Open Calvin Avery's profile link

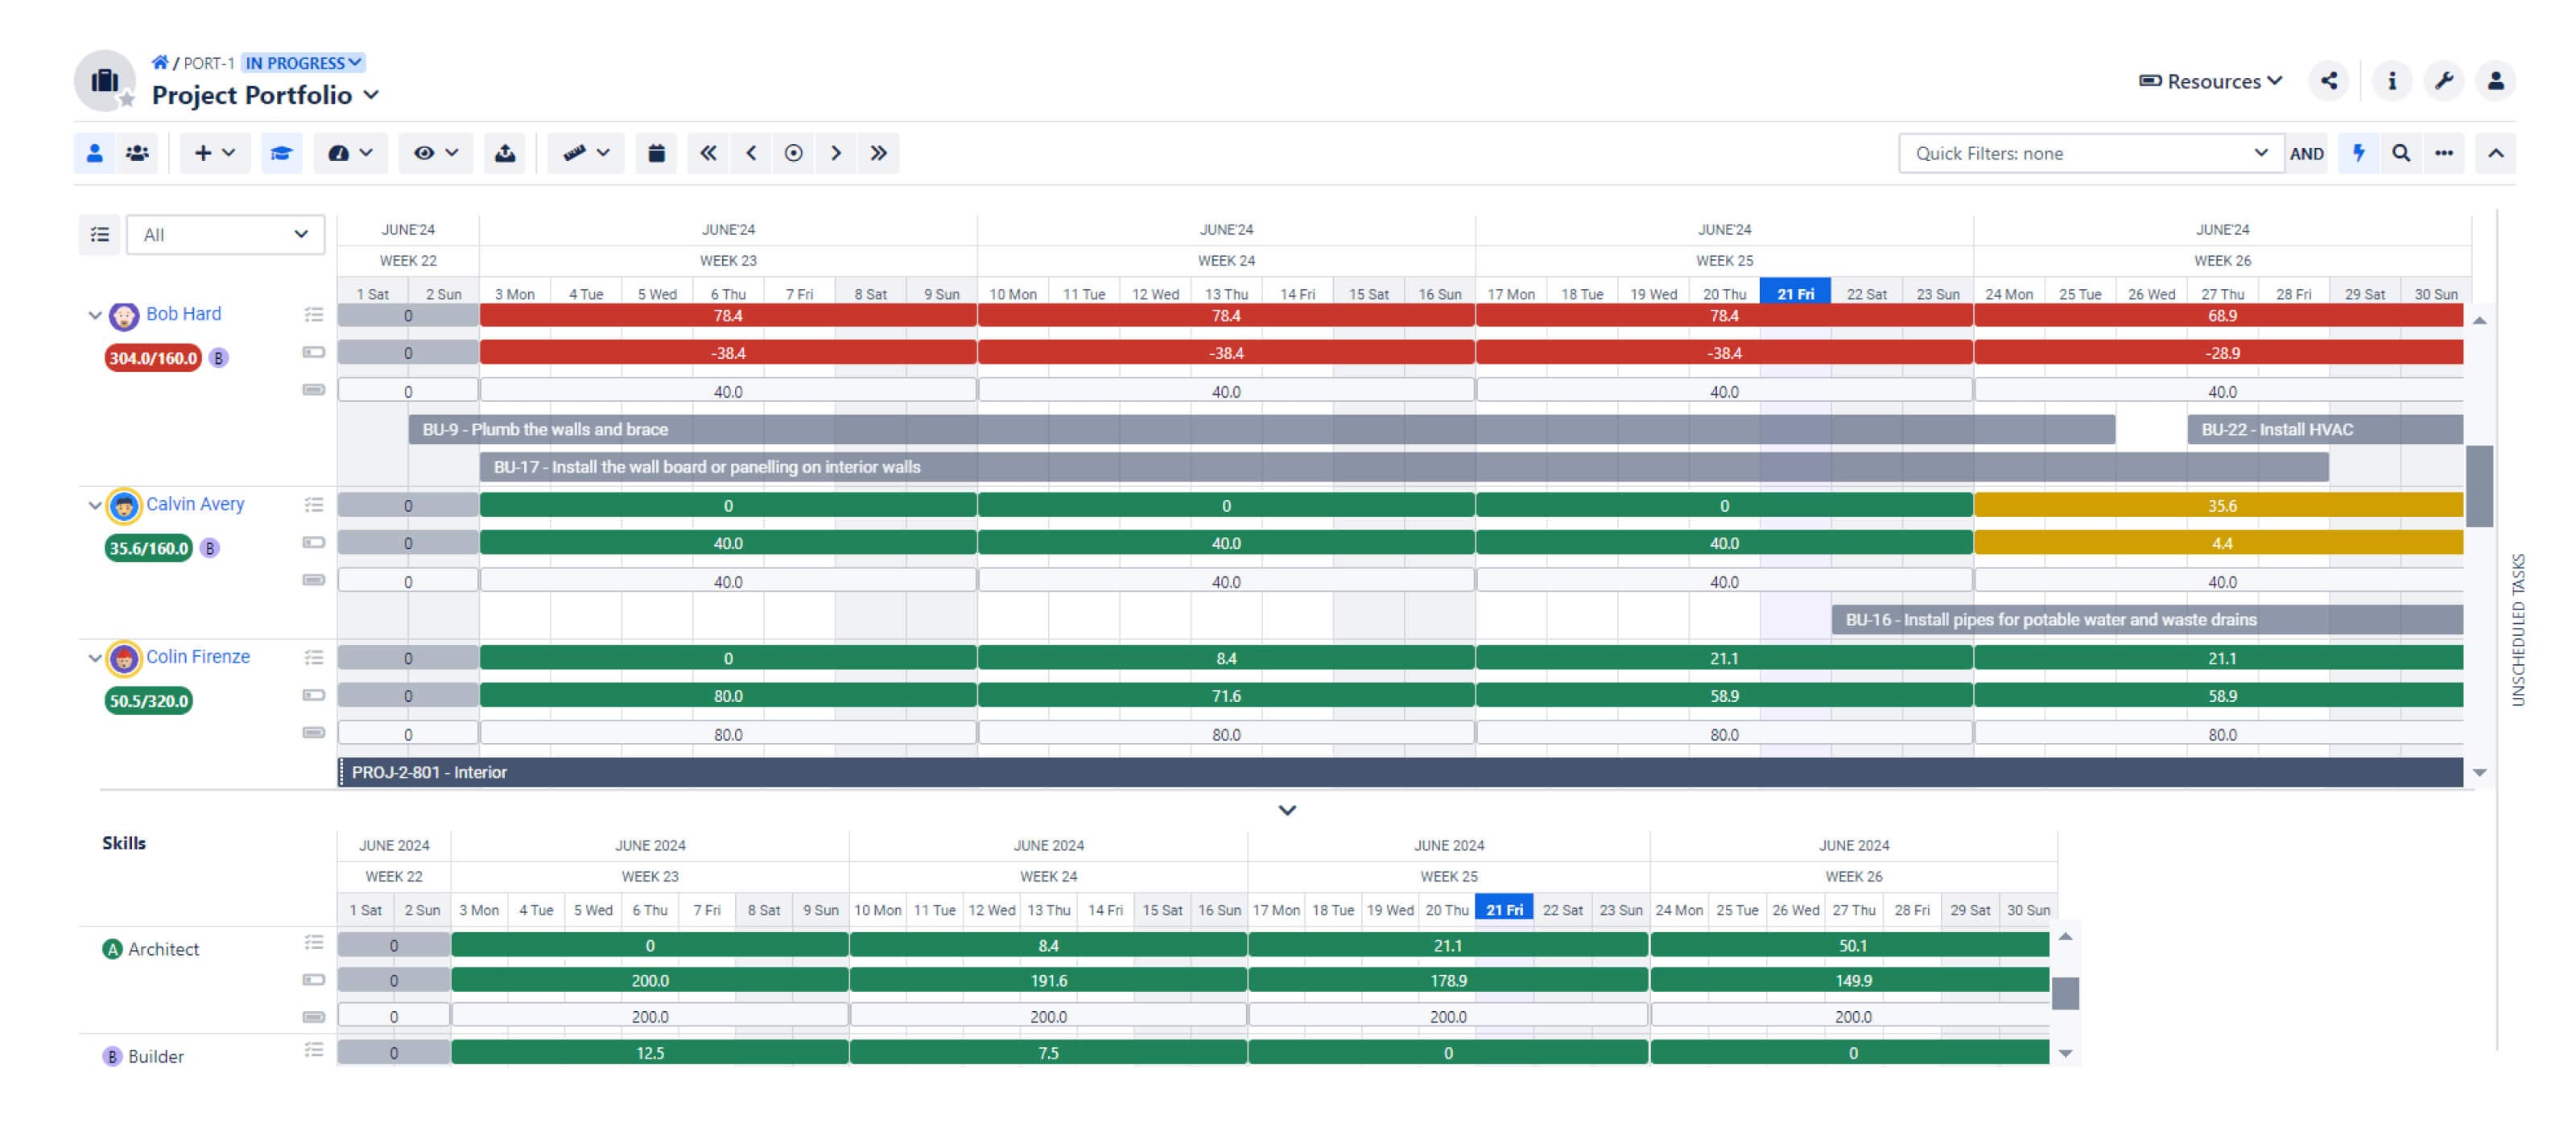[x=195, y=504]
